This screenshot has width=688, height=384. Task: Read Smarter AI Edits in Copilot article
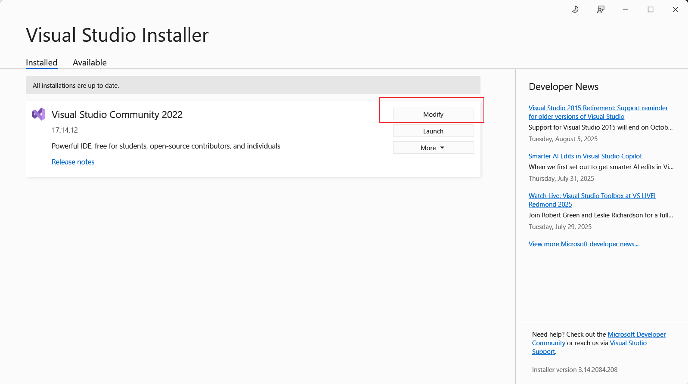tap(585, 156)
